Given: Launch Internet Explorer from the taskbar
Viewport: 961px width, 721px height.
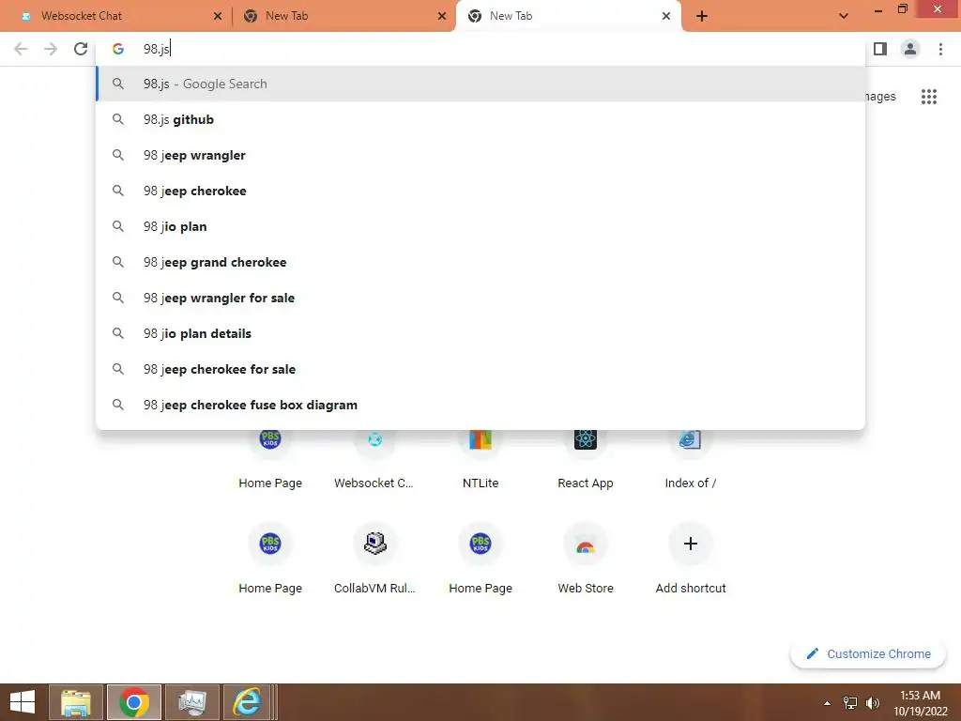Looking at the screenshot, I should pos(247,702).
